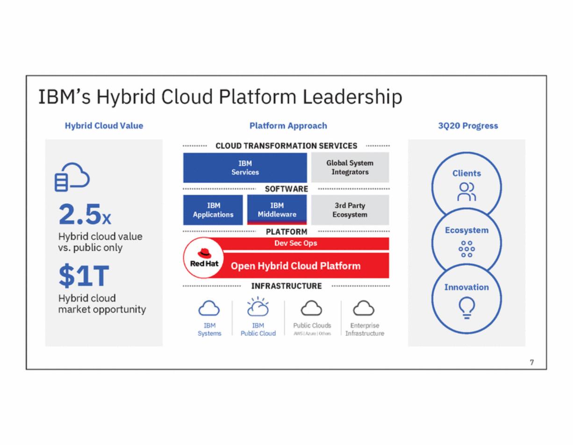Click the PLATFORM section label
The width and height of the screenshot is (573, 445).
coord(286,232)
